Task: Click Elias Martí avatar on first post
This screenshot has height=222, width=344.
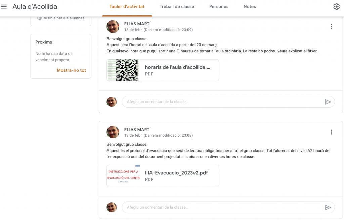Action: pyautogui.click(x=113, y=26)
